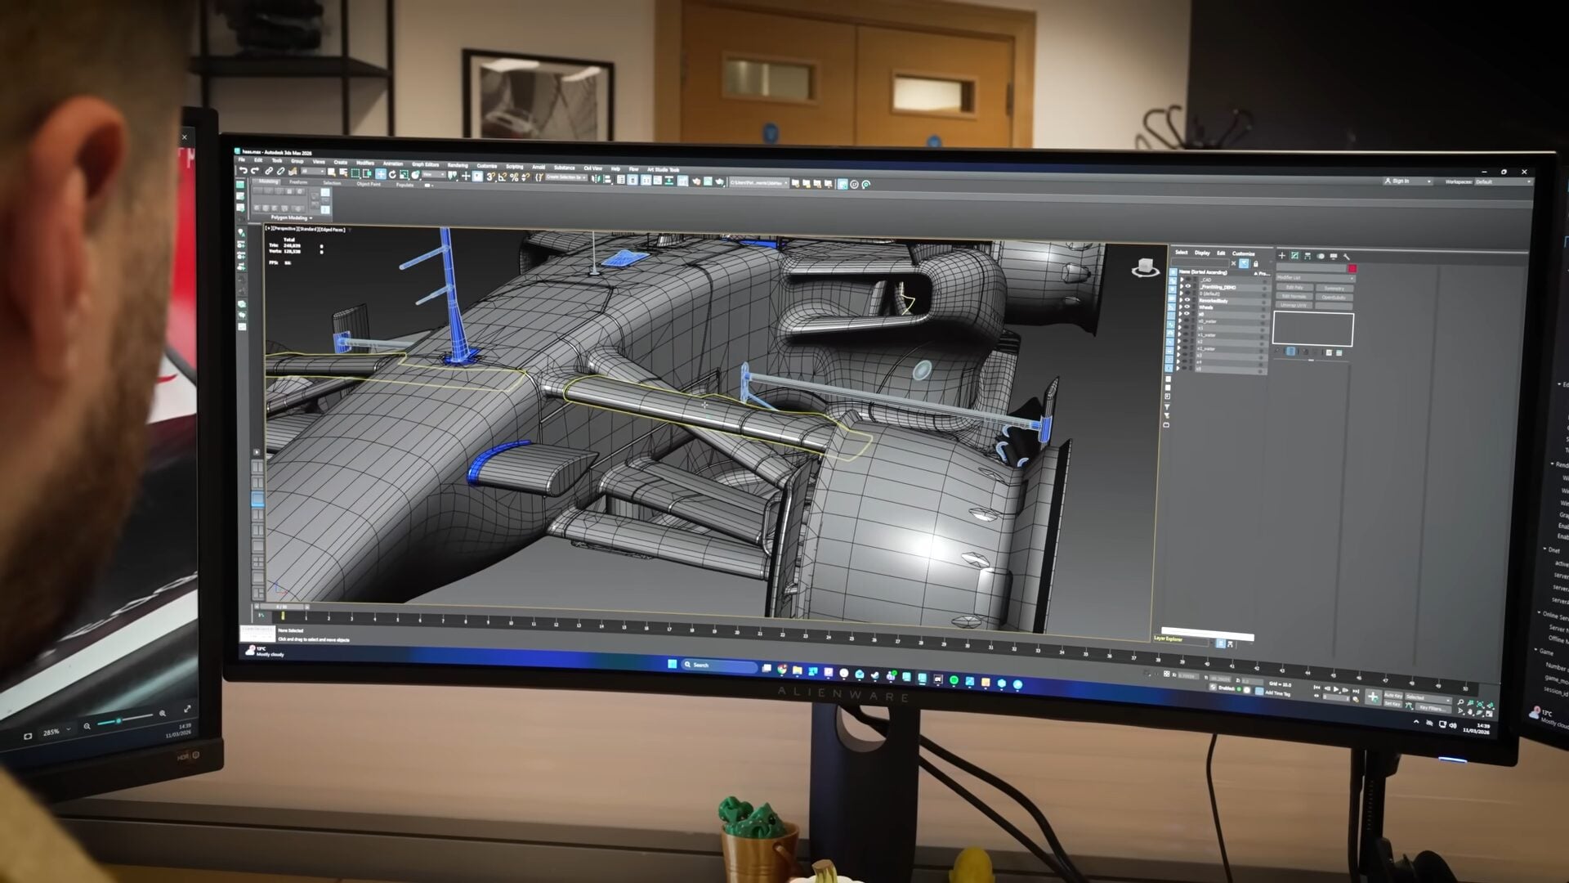Open the Modify panel tab icon
The width and height of the screenshot is (1569, 883).
[1294, 256]
